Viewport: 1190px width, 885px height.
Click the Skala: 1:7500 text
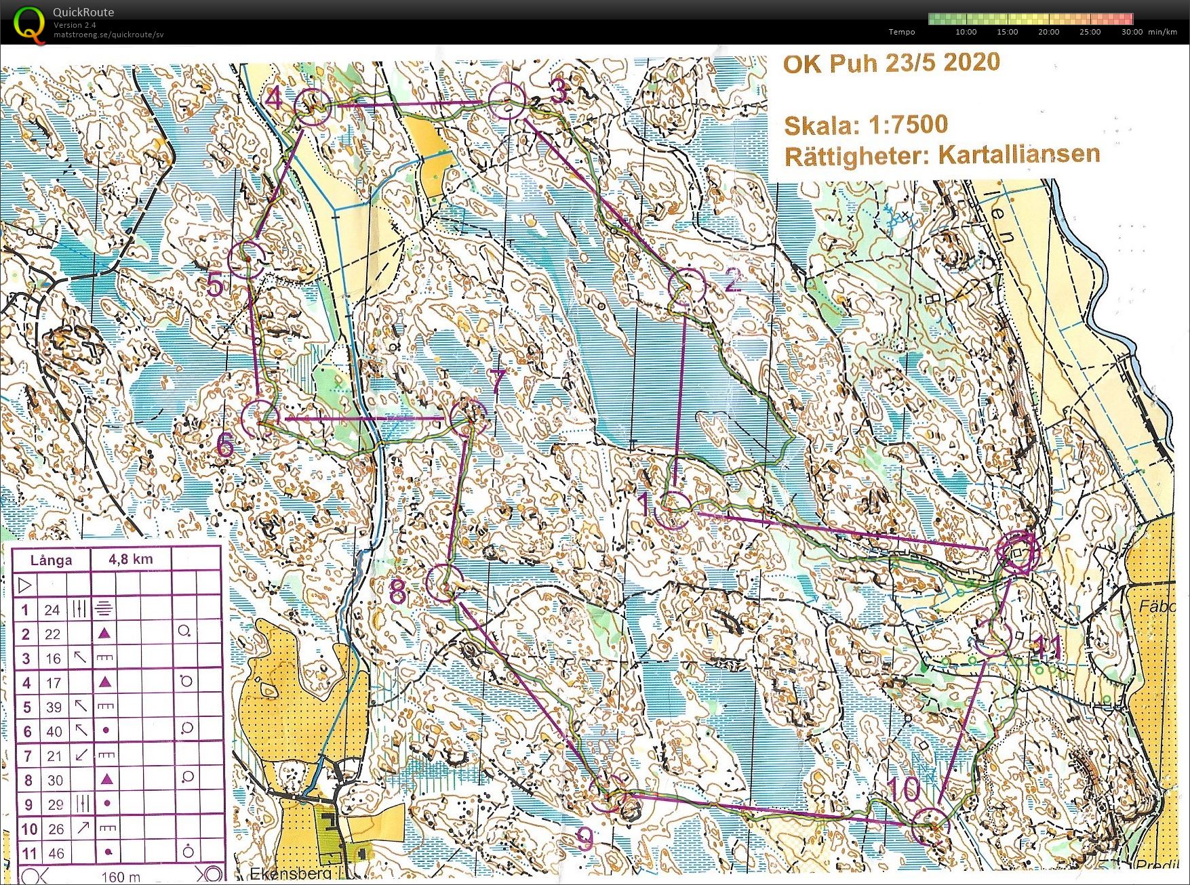[866, 125]
